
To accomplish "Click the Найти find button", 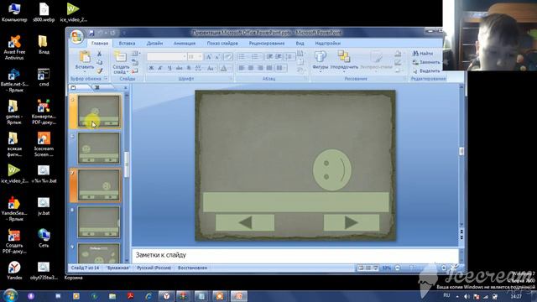I will 423,54.
